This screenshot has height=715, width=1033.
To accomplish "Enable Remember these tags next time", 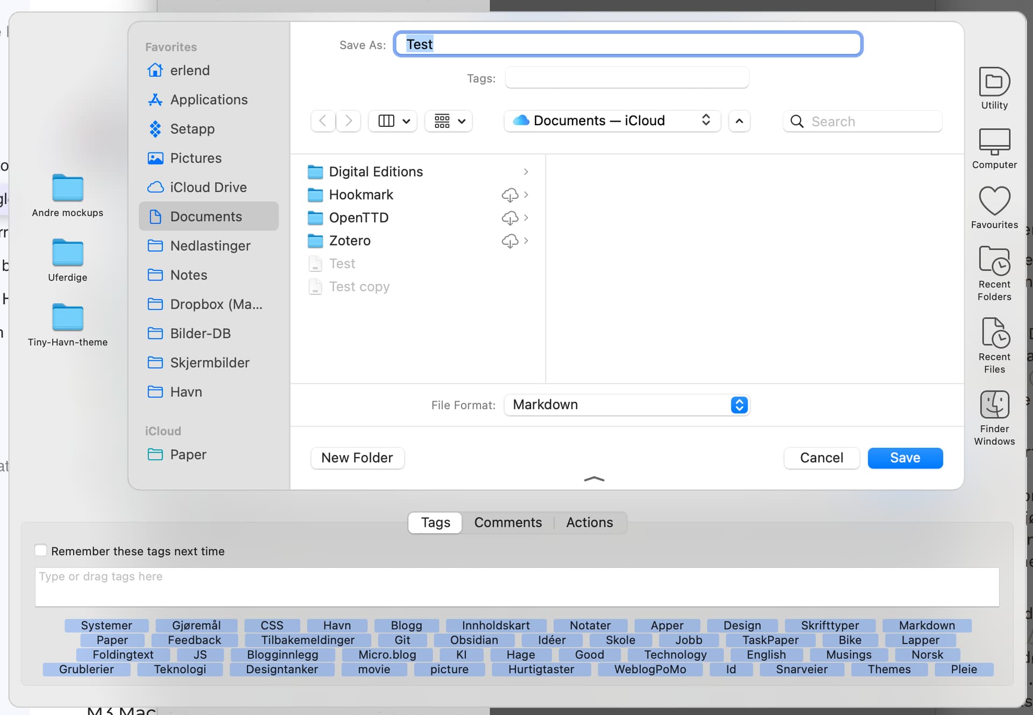I will (x=41, y=550).
